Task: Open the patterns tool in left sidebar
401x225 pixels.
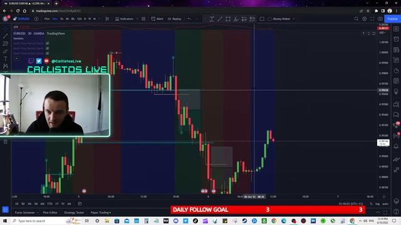Action: (x=6, y=66)
